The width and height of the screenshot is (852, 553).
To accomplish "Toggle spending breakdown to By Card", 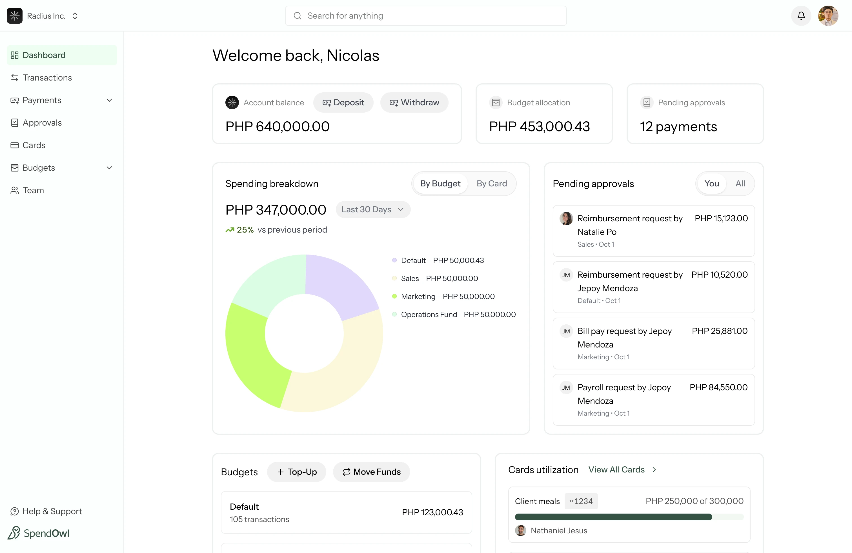I will click(x=492, y=183).
